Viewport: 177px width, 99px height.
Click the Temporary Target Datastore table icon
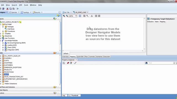pyautogui.click(x=148, y=19)
